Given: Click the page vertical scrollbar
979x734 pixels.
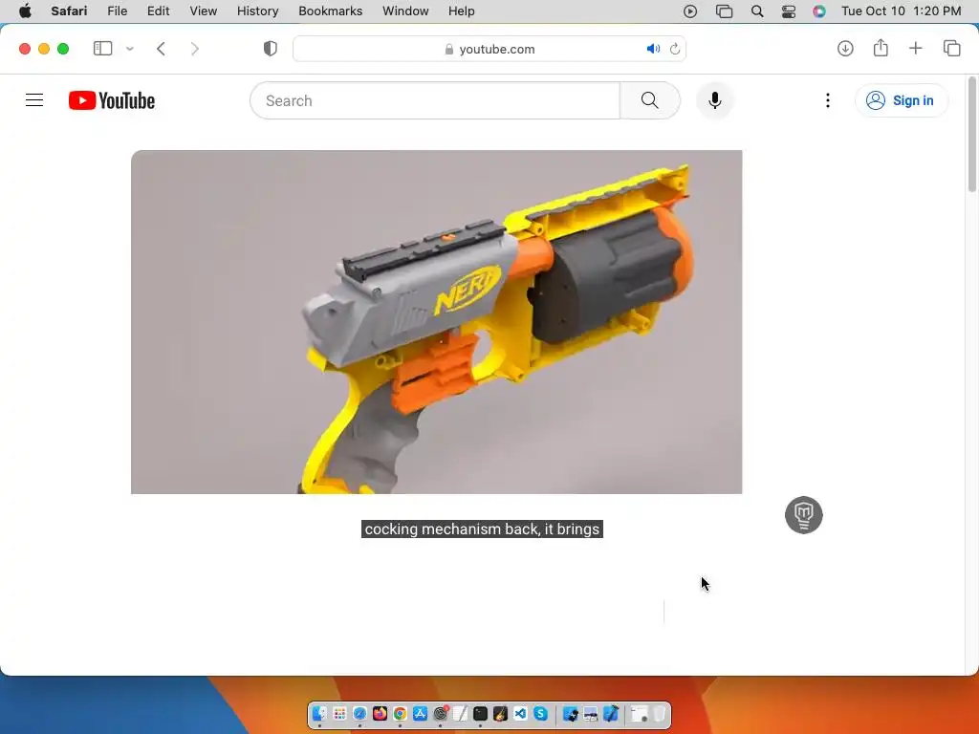Looking at the screenshot, I should (x=971, y=134).
